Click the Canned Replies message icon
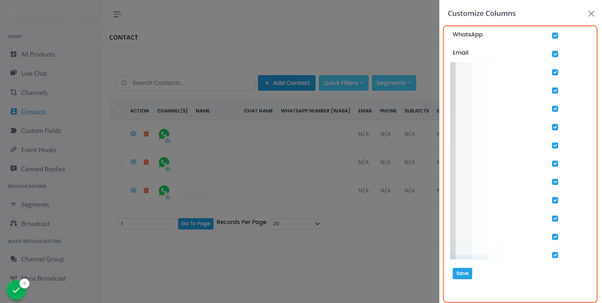The width and height of the screenshot is (602, 303). 14,169
